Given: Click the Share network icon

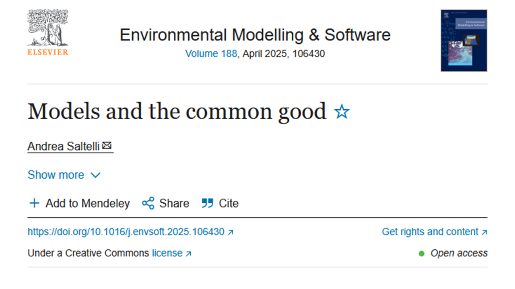Looking at the screenshot, I should [x=148, y=204].
